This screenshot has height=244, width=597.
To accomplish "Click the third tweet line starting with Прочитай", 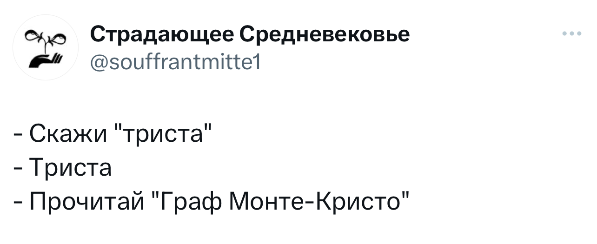I will pyautogui.click(x=212, y=200).
